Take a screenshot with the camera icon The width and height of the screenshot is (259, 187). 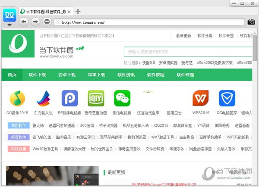pyautogui.click(x=251, y=22)
